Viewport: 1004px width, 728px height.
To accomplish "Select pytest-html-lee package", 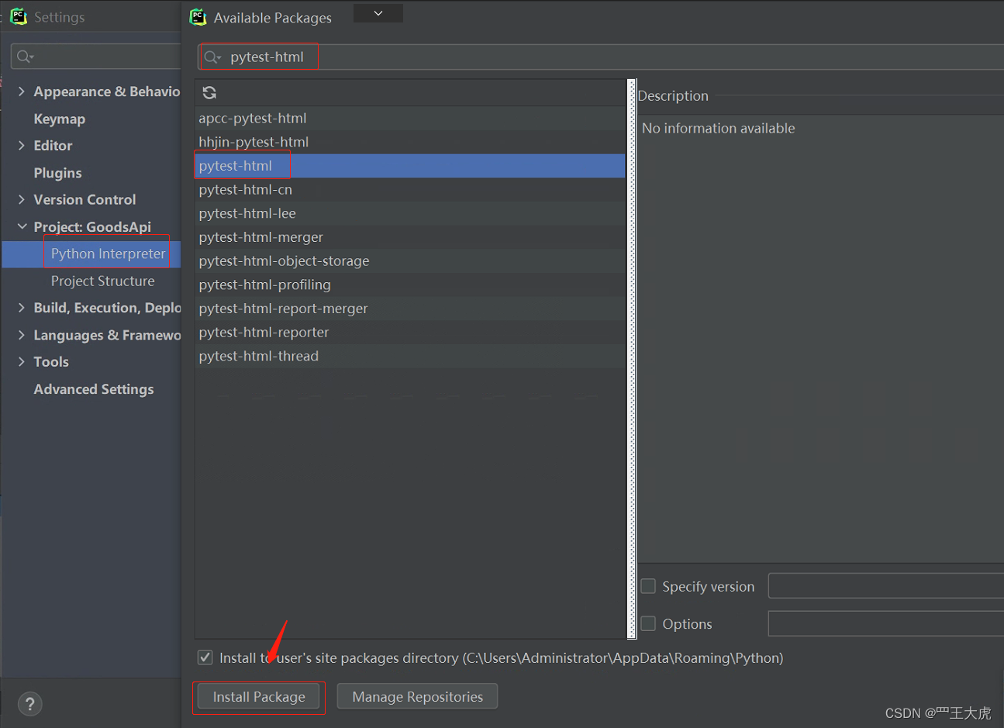I will [x=409, y=213].
